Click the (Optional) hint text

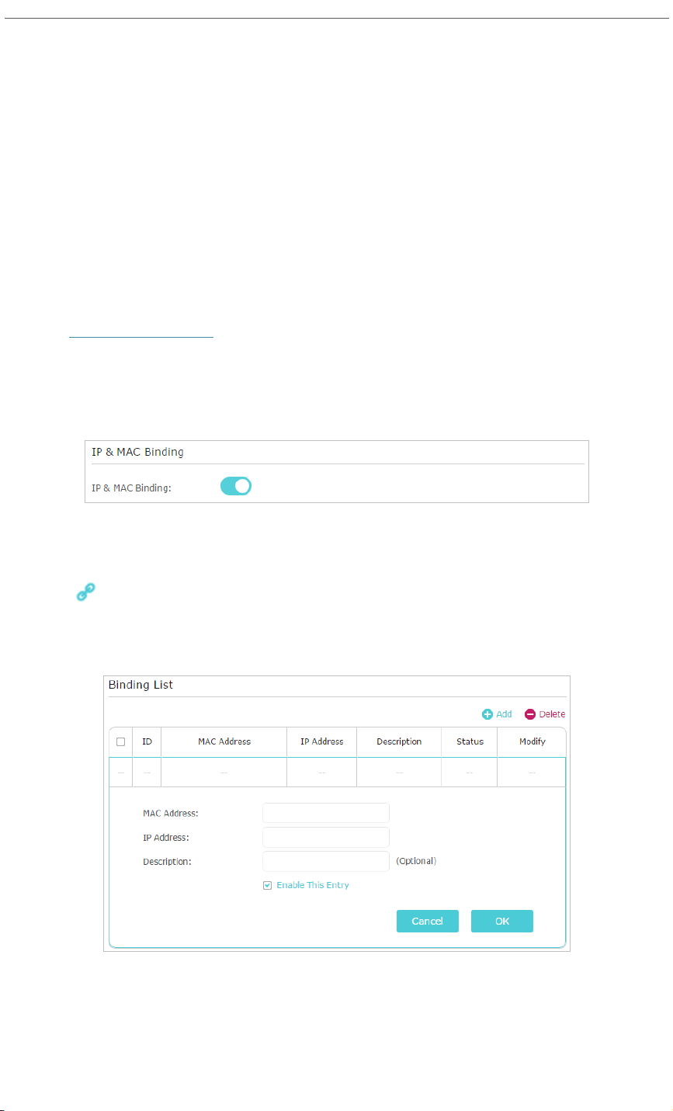click(416, 861)
